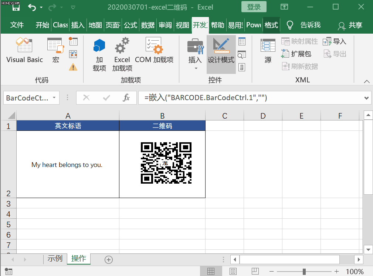Click the 告诉我 lightbulb search

coord(304,25)
